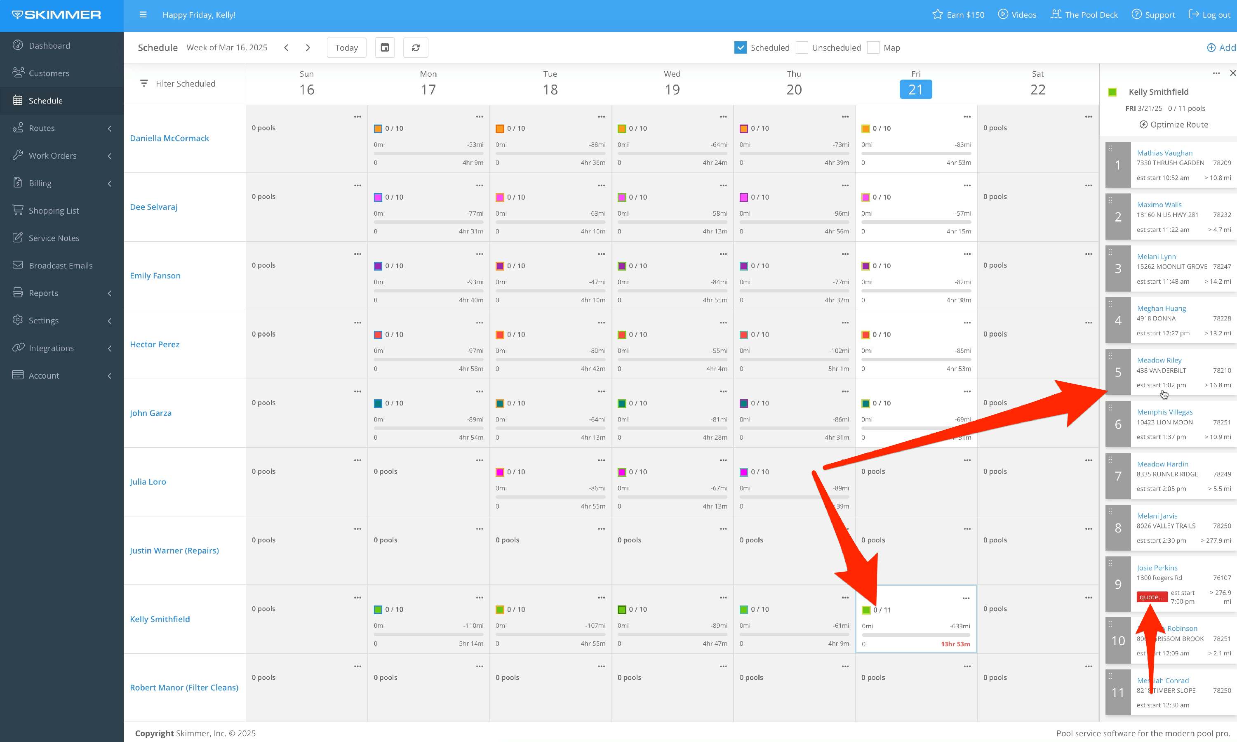Enable the Unscheduled checkbox

click(x=802, y=47)
